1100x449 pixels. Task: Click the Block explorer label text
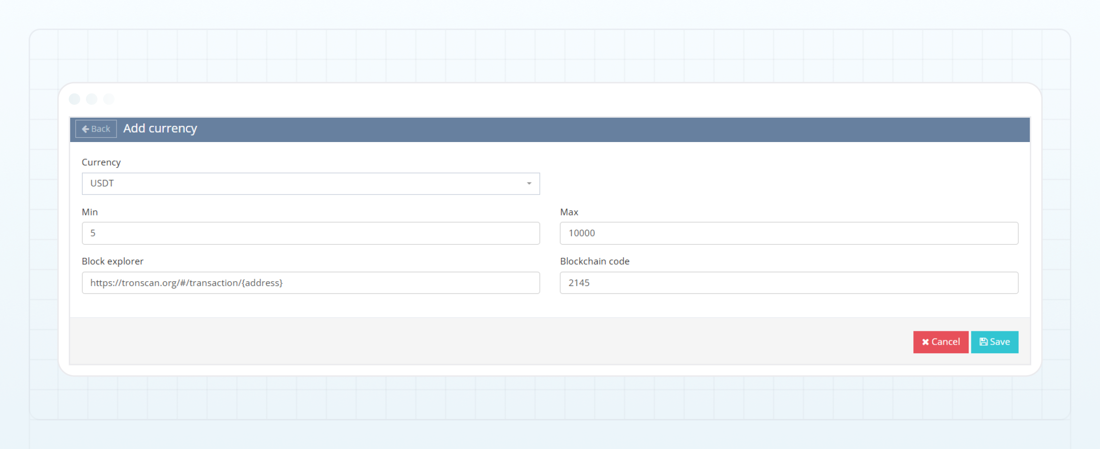coord(113,261)
